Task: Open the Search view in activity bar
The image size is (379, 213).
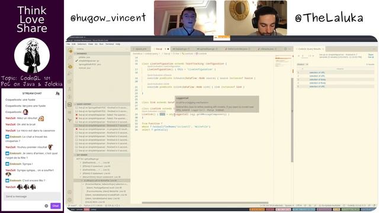Action: (x=70, y=58)
